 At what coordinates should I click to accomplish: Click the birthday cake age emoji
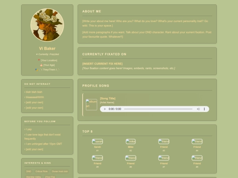tap(41, 65)
